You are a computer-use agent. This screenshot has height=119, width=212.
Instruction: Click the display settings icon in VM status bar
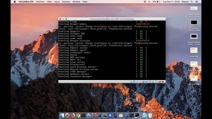143,82
